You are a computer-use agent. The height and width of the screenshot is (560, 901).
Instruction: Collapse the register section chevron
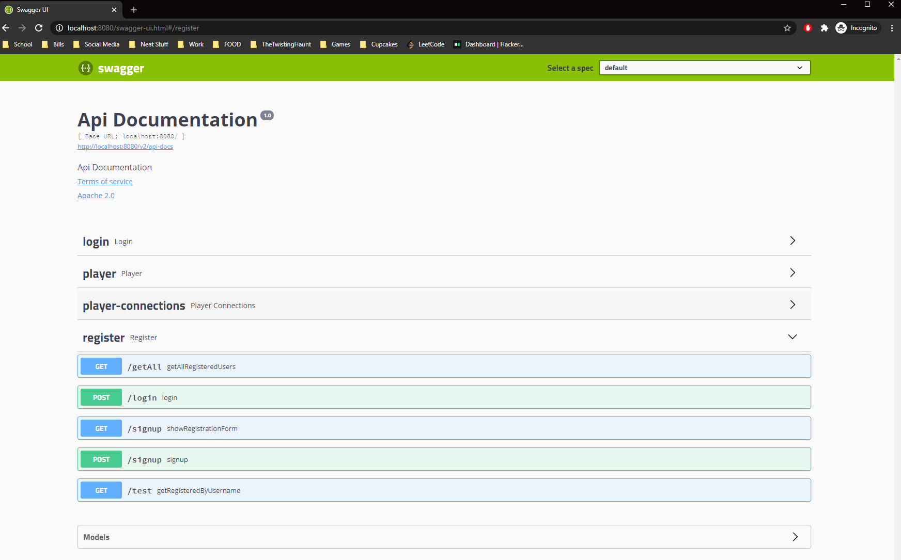tap(793, 337)
